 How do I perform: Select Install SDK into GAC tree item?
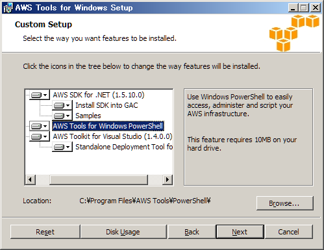coord(106,105)
